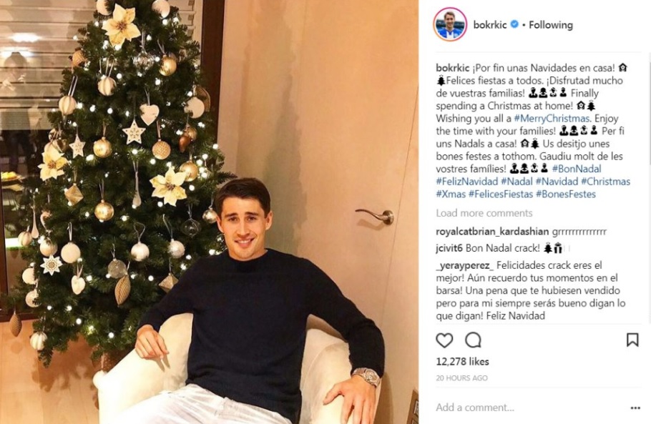
Task: Visit _yerayperez_ commenter profile
Action: pyautogui.click(x=464, y=265)
